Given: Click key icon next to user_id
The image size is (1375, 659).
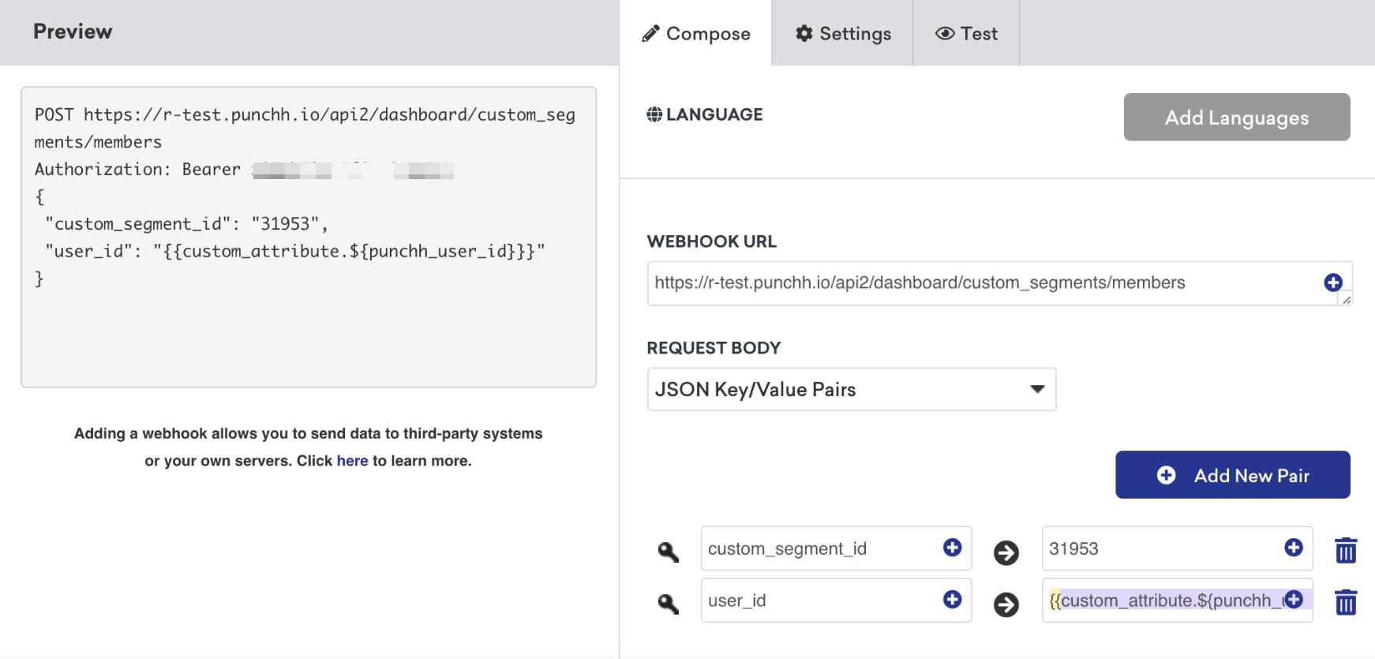Looking at the screenshot, I should point(669,604).
